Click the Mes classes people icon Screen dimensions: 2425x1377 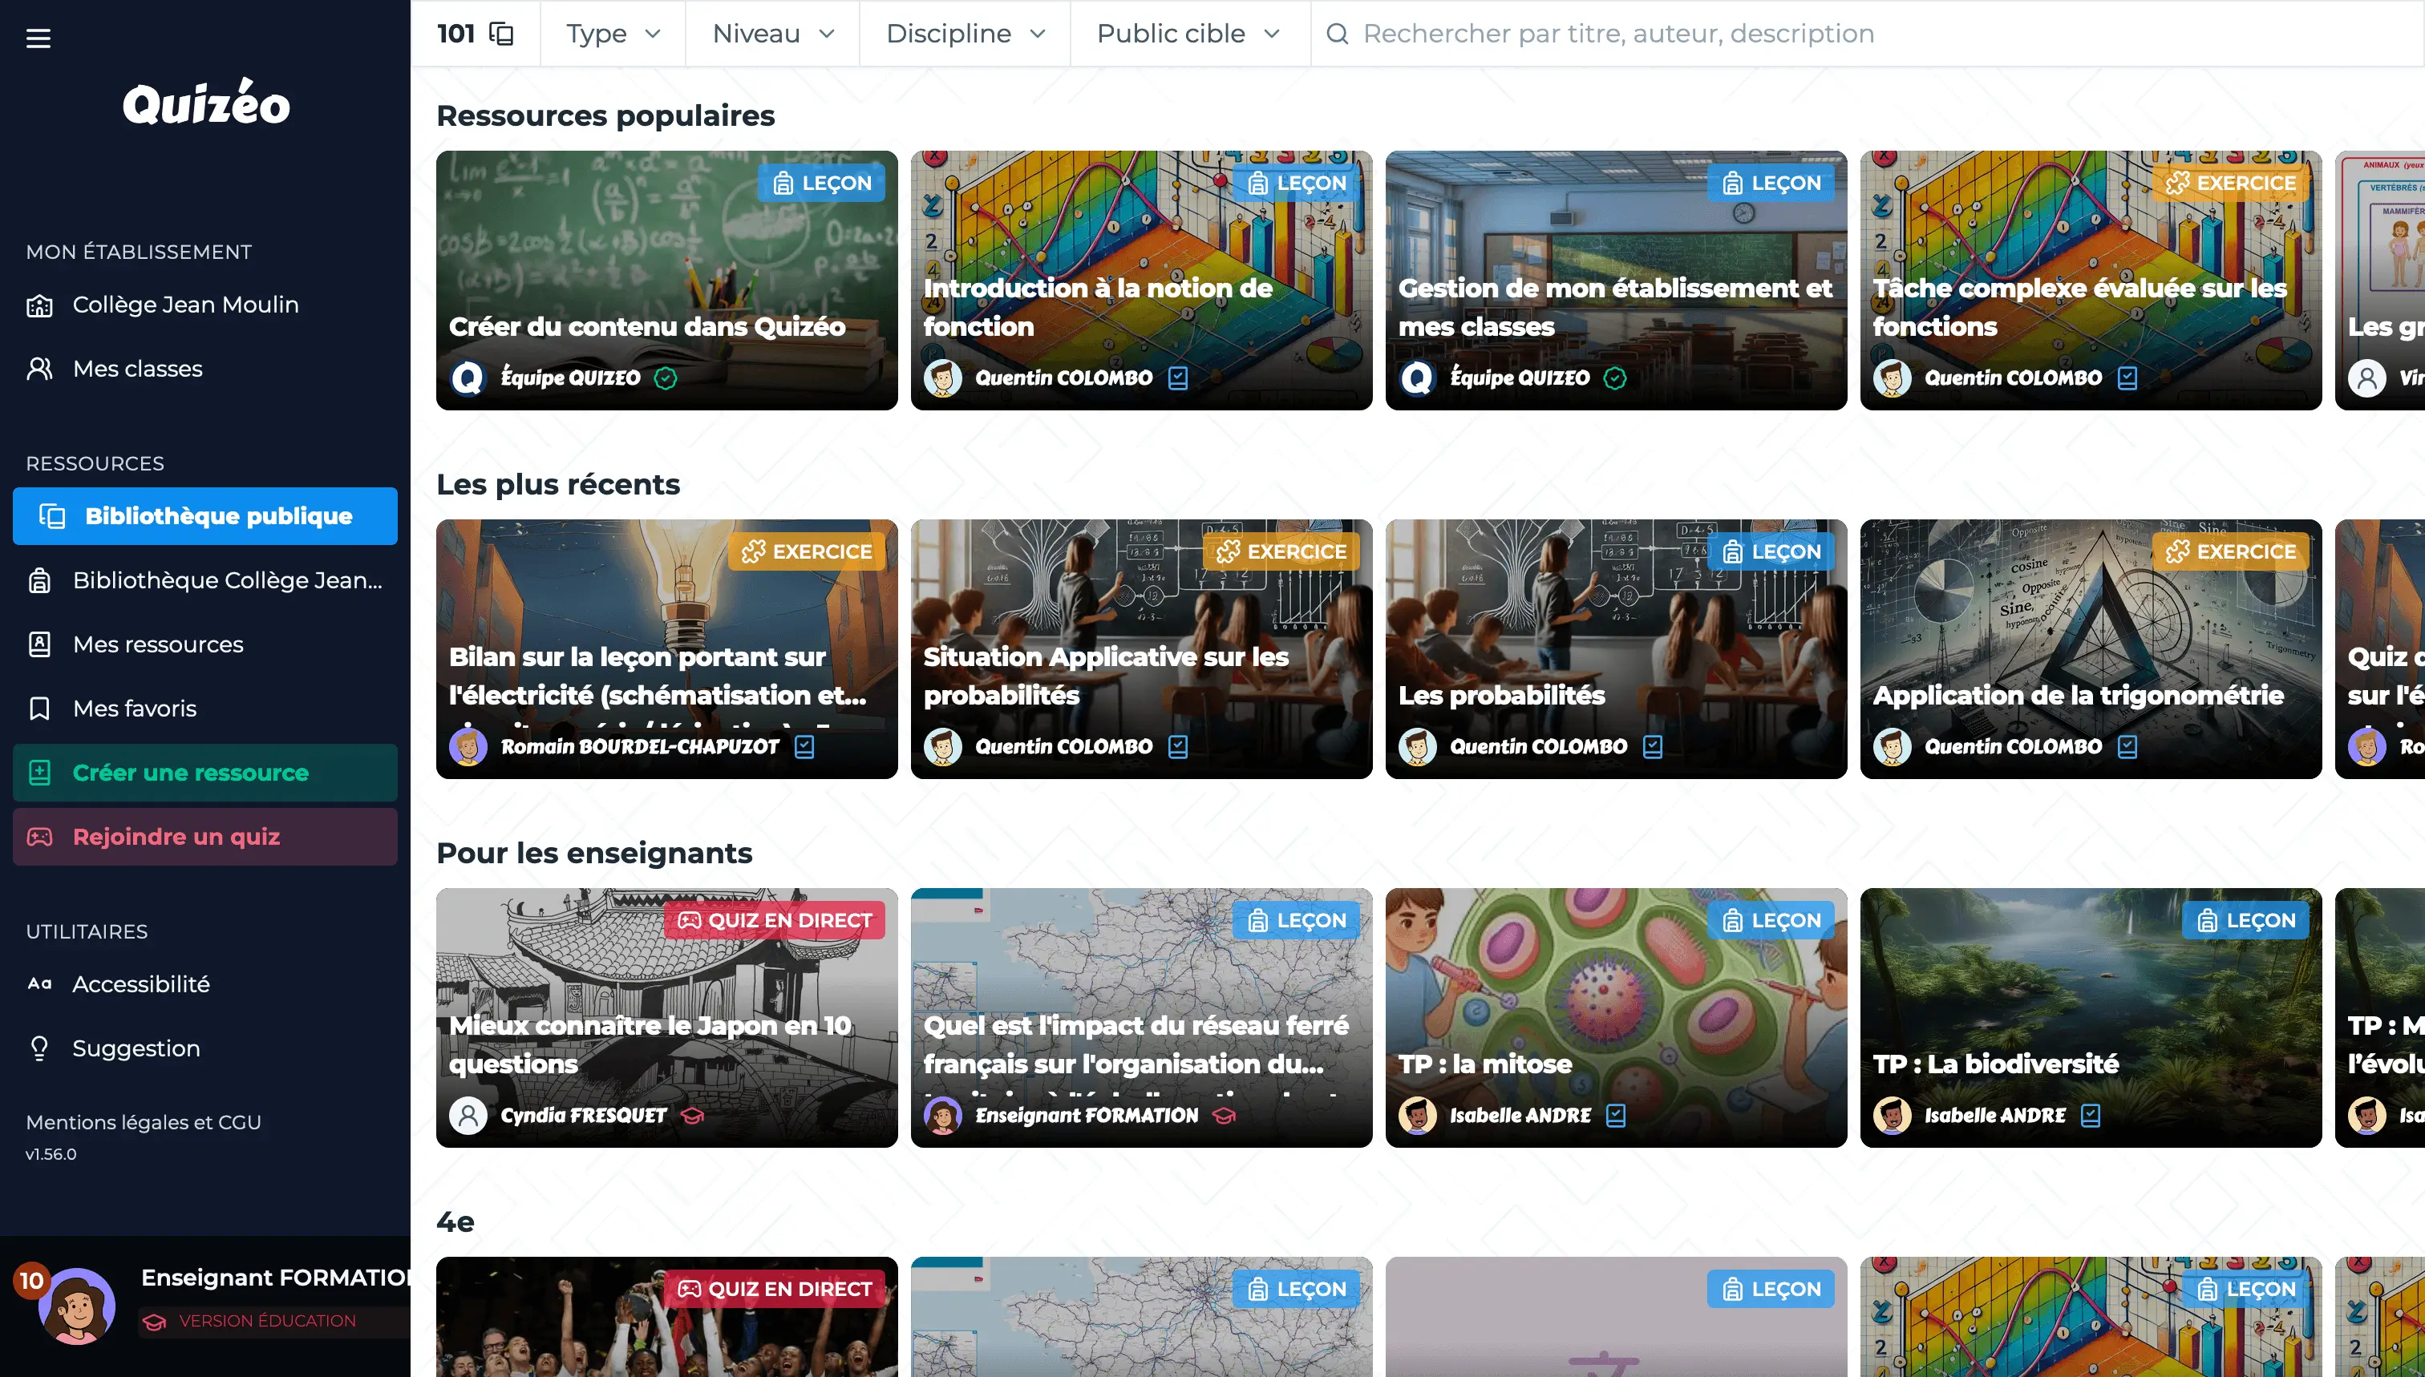coord(38,369)
